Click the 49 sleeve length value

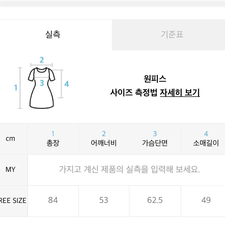(206, 200)
